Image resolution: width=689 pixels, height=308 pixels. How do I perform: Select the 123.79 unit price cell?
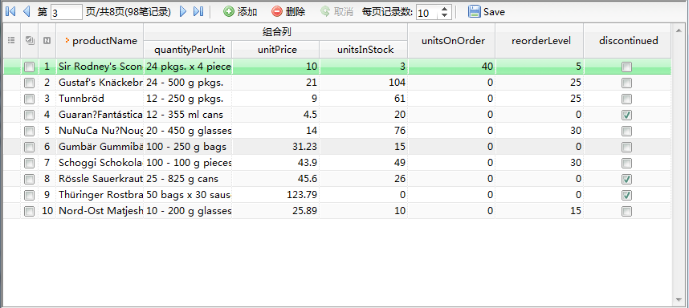click(275, 195)
